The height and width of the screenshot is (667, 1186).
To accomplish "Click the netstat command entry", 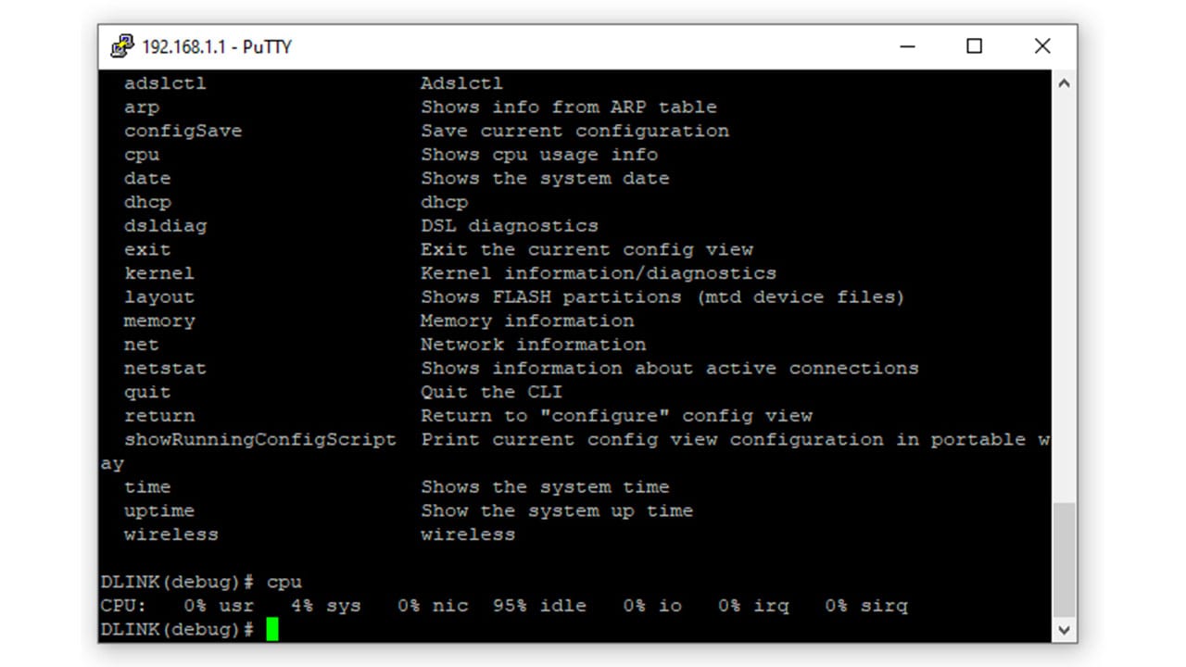I will [x=165, y=369].
